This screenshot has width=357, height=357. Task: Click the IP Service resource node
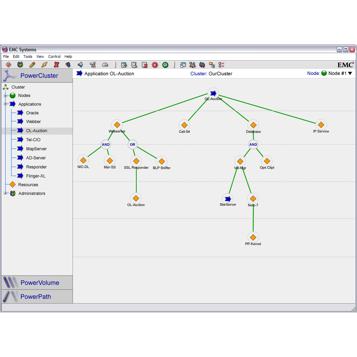click(x=321, y=124)
